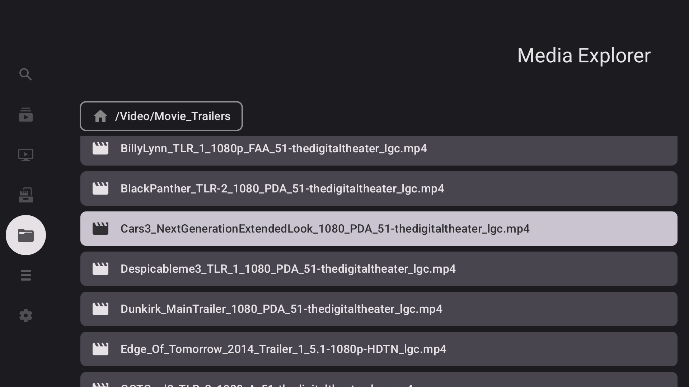Screen dimensions: 689x387
Task: Click clapperboard icon beside Dunkirk file
Action: tap(100, 309)
